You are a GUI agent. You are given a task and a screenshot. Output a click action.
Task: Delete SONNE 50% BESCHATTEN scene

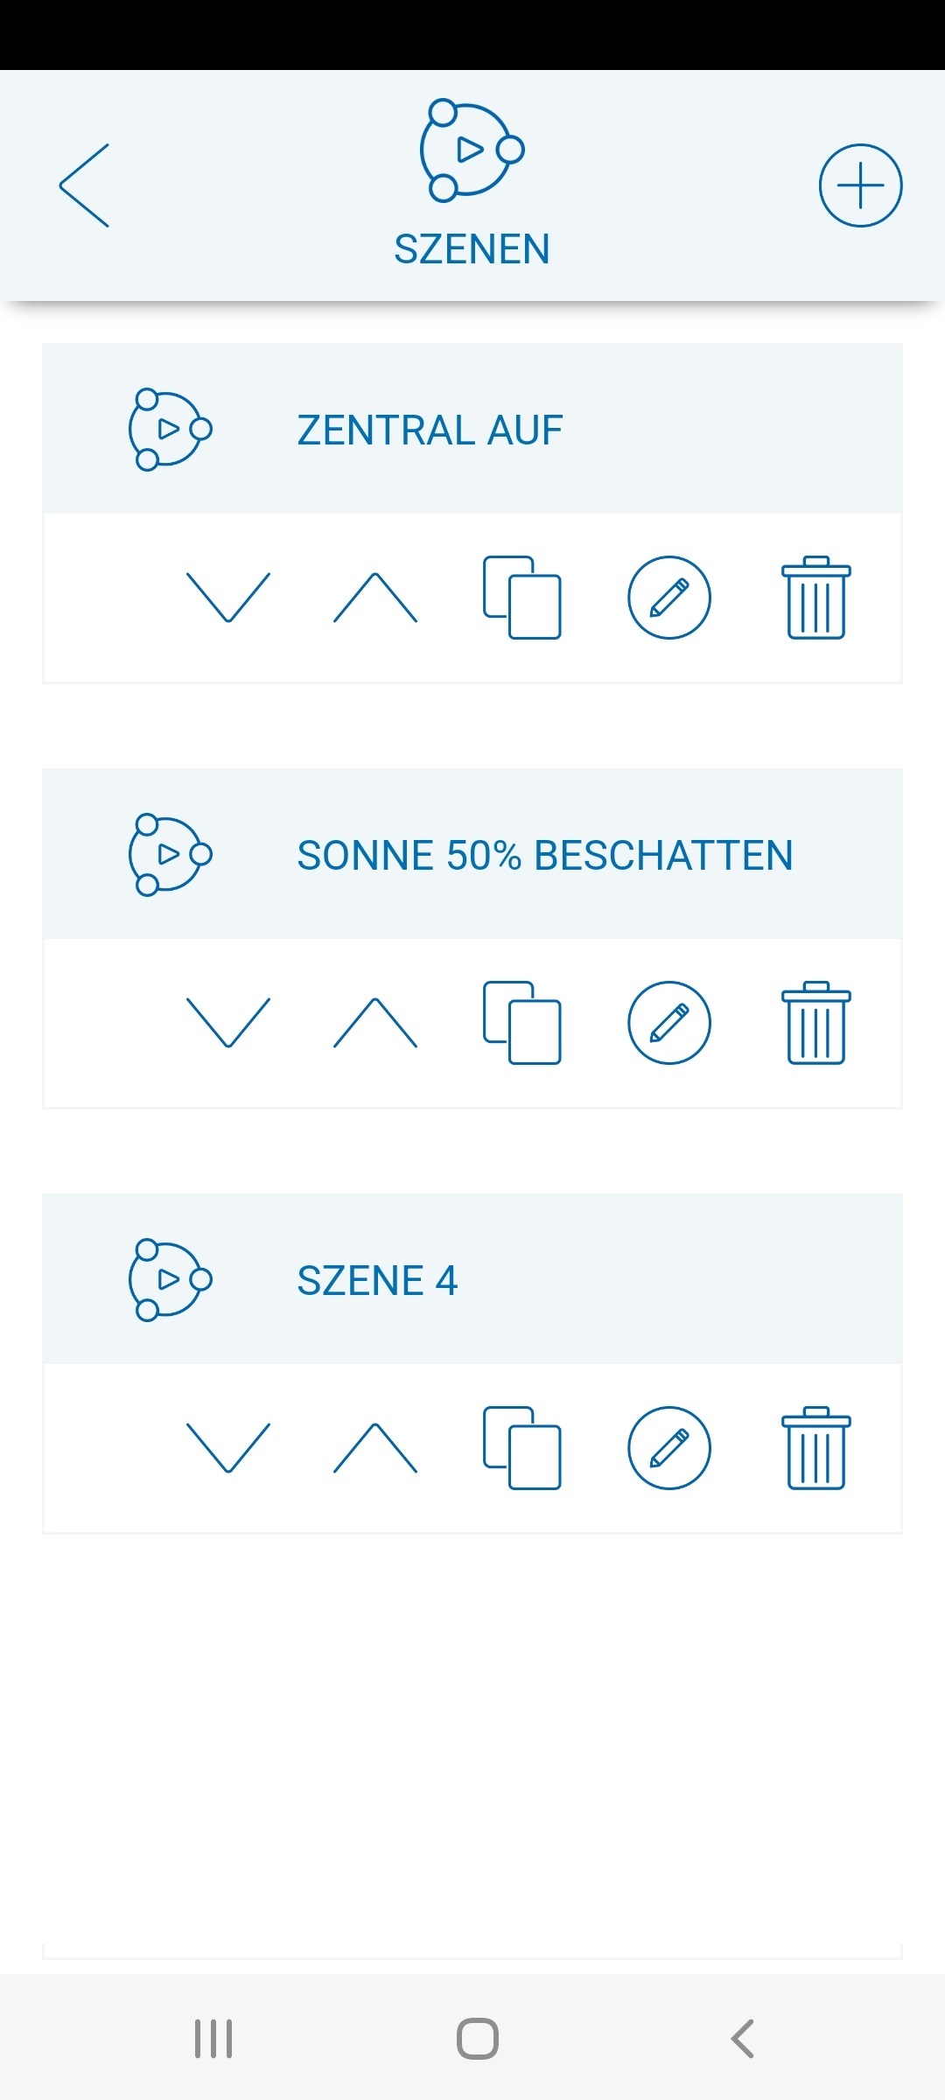[815, 1023]
